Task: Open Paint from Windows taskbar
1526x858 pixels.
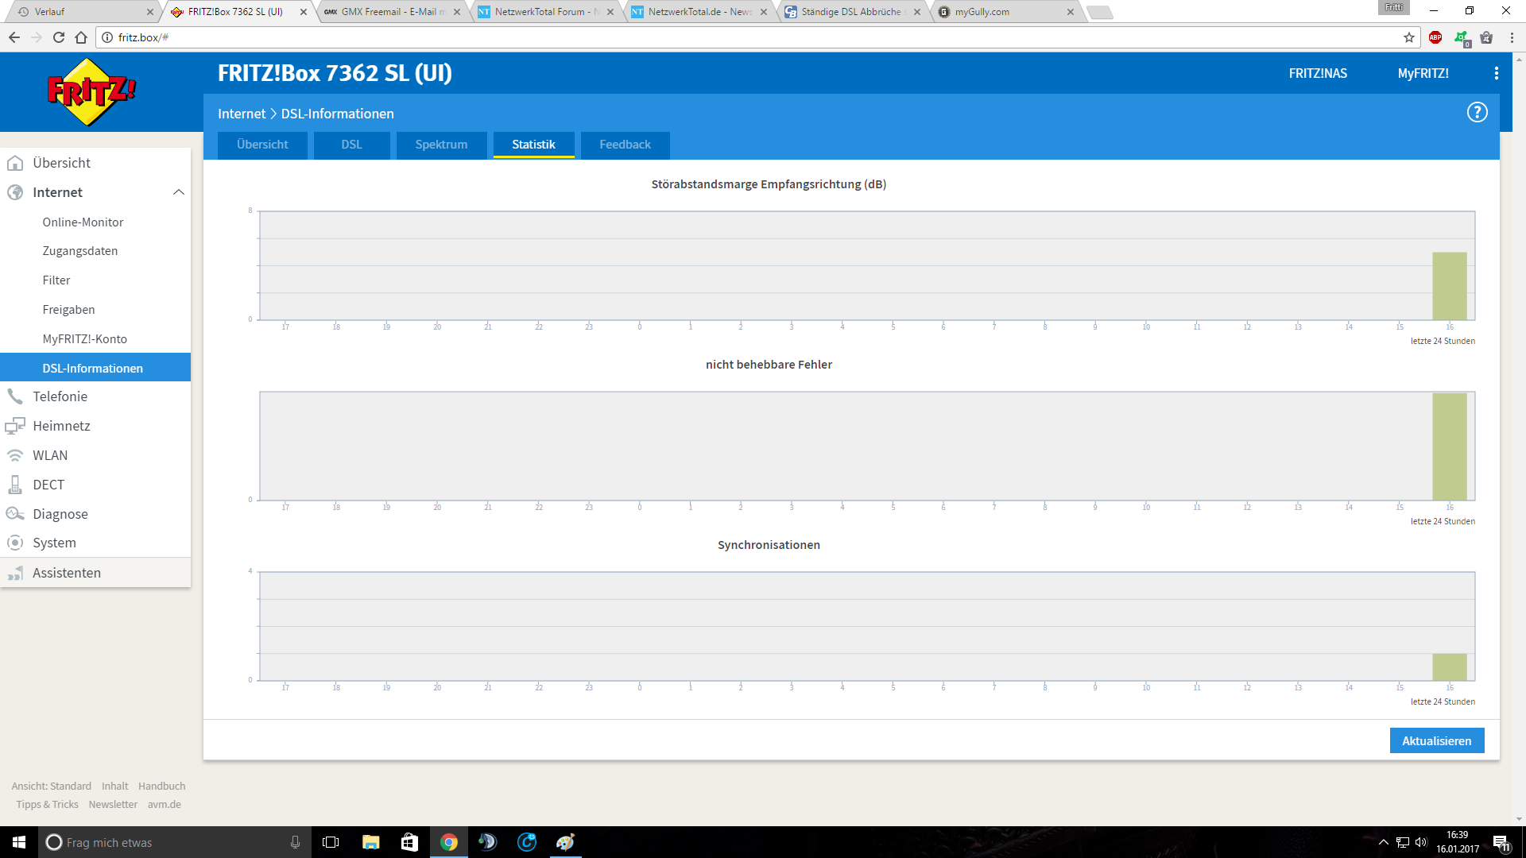Action: click(x=565, y=842)
